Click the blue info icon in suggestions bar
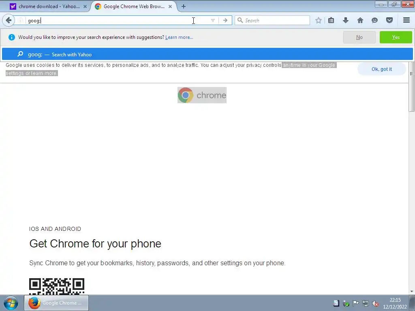Viewport: 415px width, 311px height. tap(12, 37)
